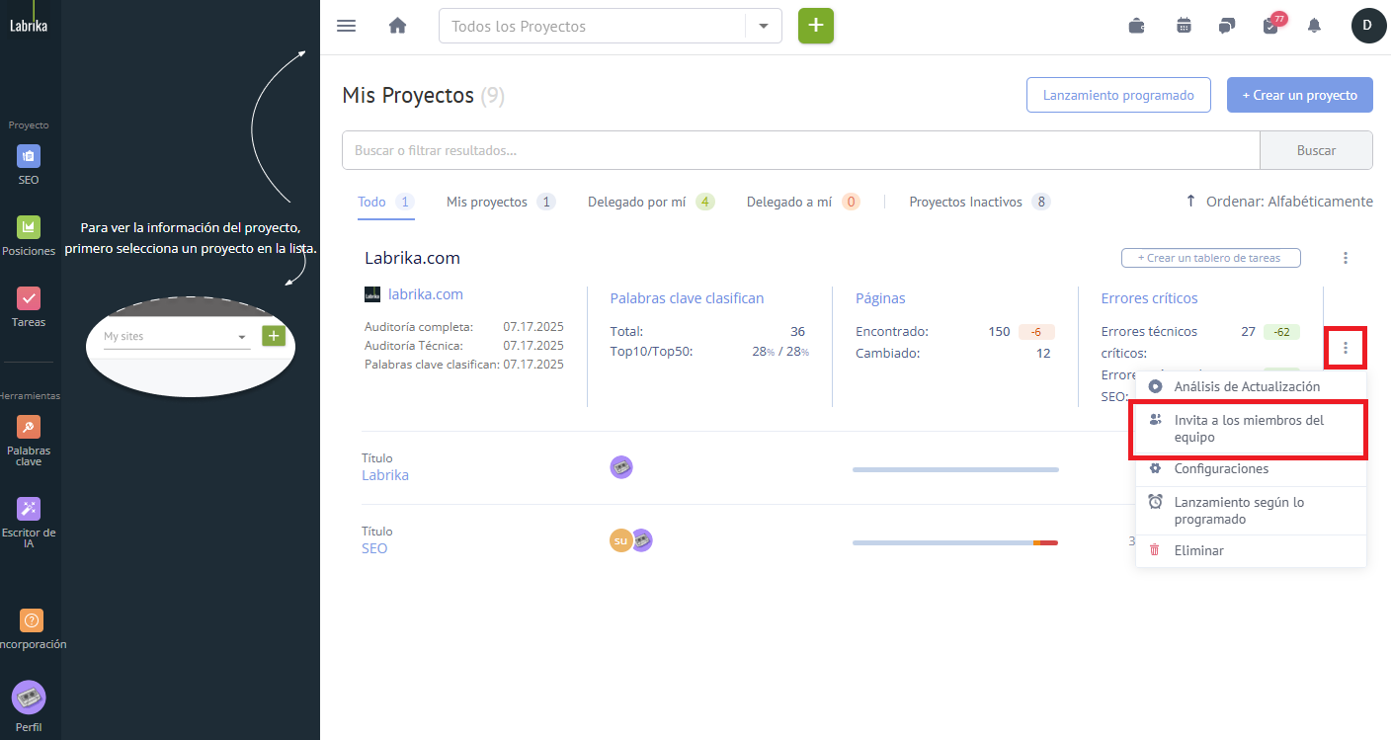Click the Labrika logo
The width and height of the screenshot is (1391, 740).
click(29, 26)
